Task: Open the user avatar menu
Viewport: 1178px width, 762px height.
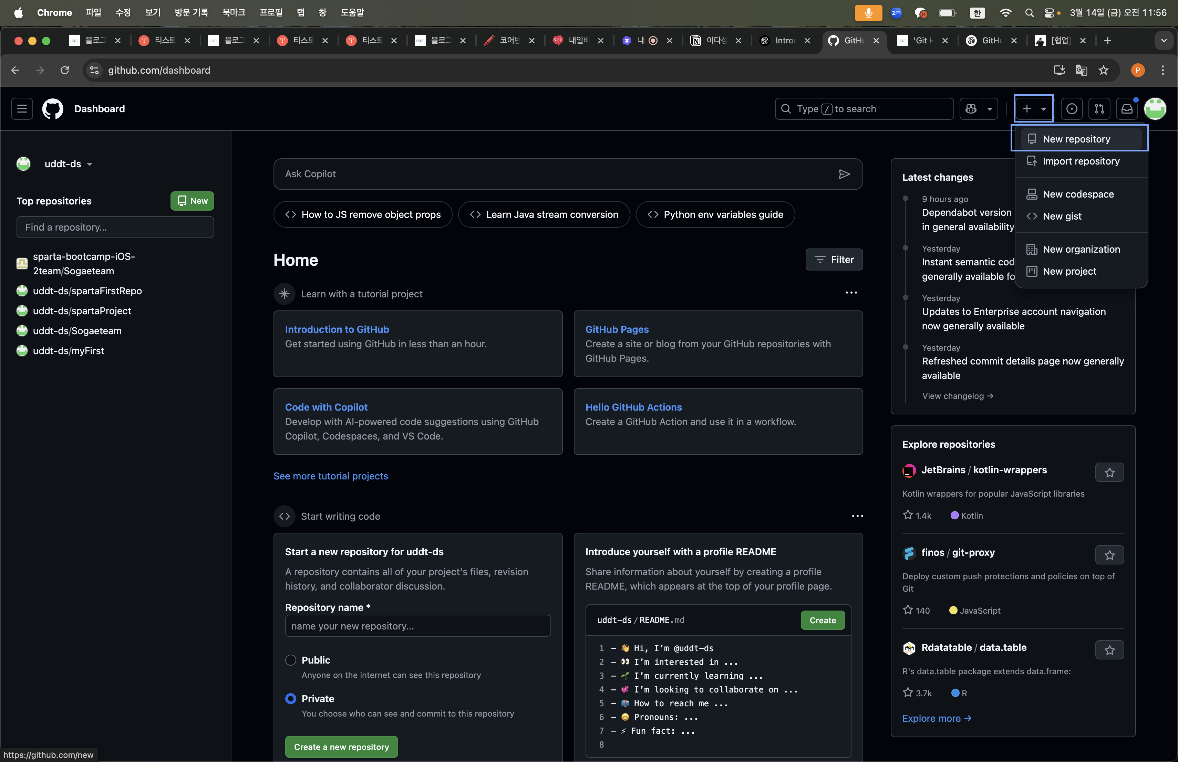Action: coord(1155,109)
